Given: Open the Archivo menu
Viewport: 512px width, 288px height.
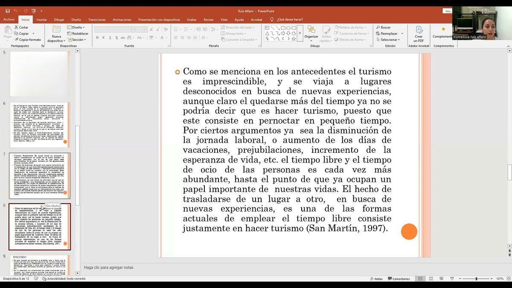Looking at the screenshot, I should pos(8,19).
